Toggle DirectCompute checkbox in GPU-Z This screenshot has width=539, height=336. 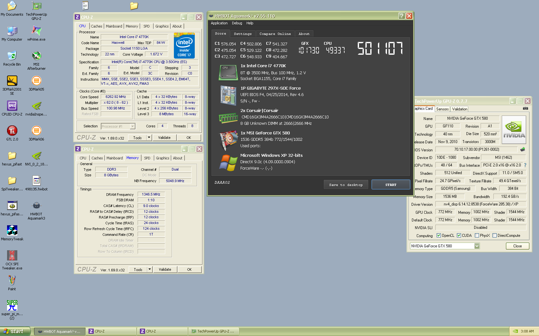click(x=494, y=236)
